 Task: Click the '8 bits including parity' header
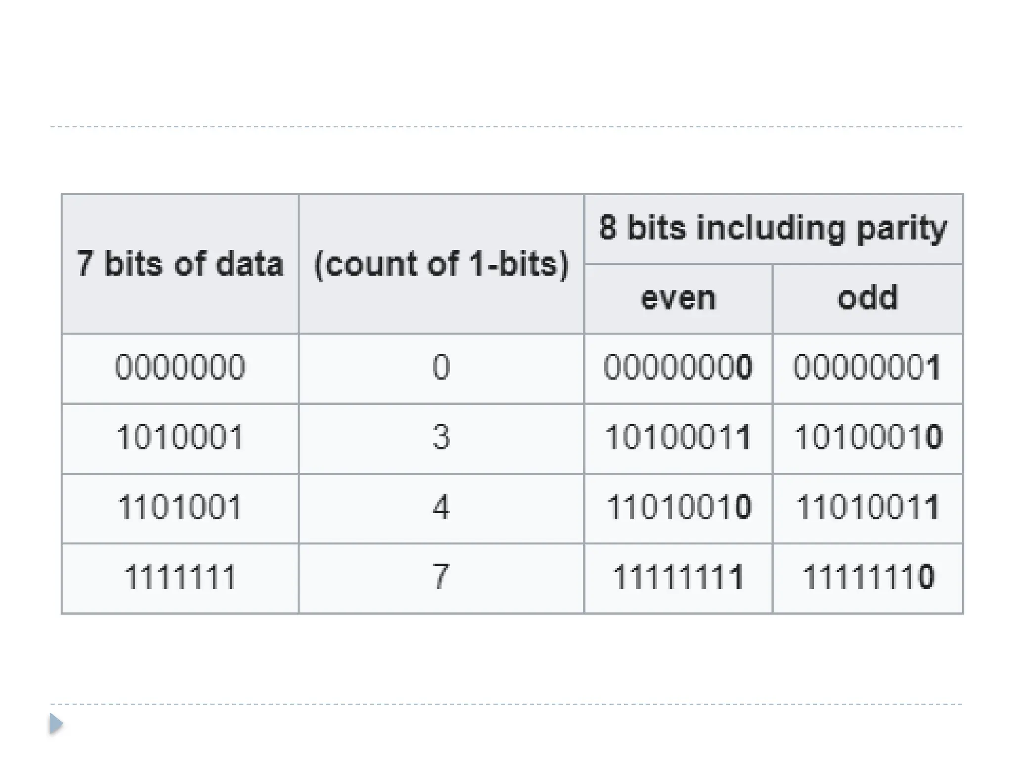pyautogui.click(x=773, y=229)
